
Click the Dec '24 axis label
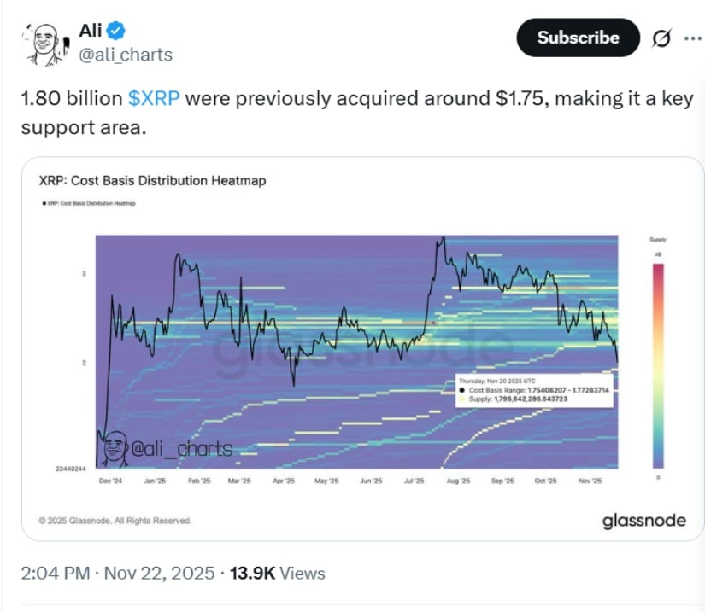pos(110,480)
